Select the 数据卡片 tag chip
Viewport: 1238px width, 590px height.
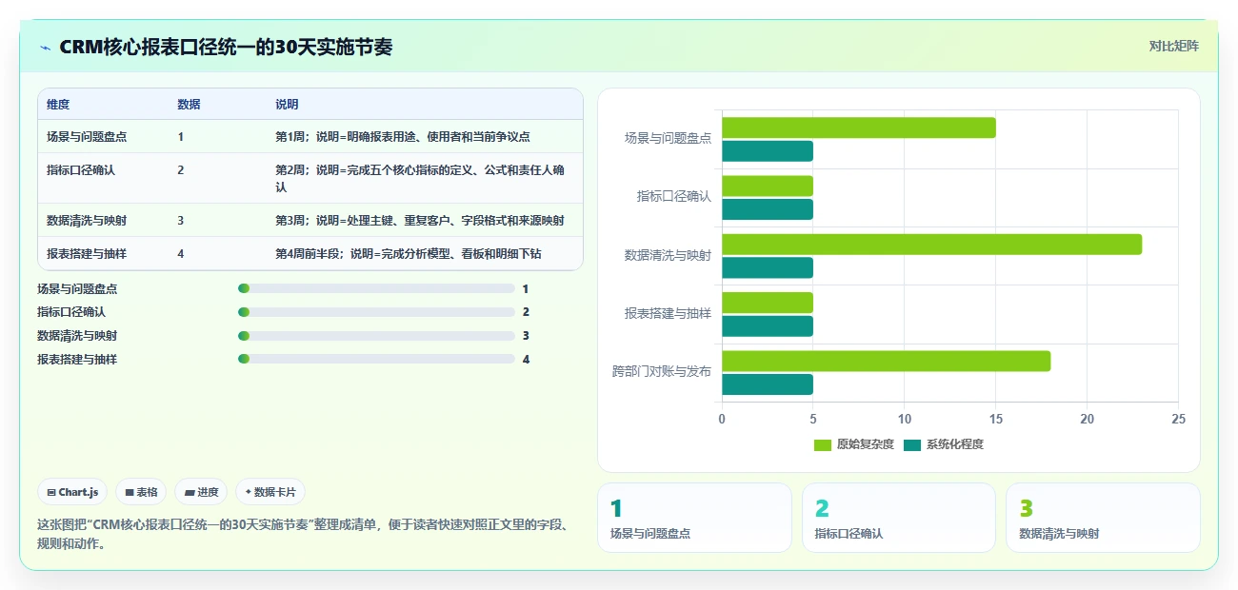coord(270,492)
